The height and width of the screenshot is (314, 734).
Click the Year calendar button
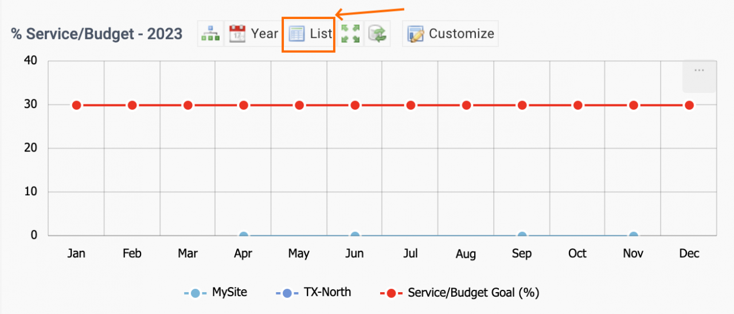(253, 34)
